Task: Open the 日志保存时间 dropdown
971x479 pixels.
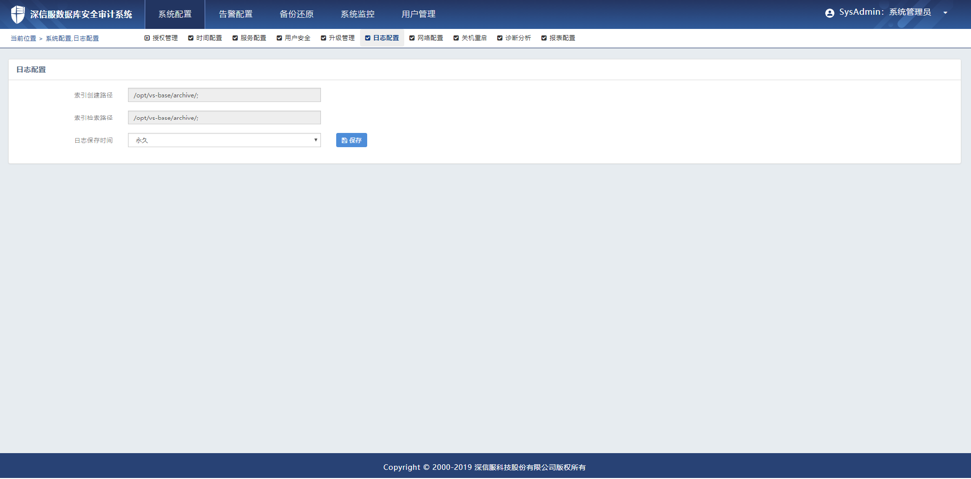Action: pos(224,140)
